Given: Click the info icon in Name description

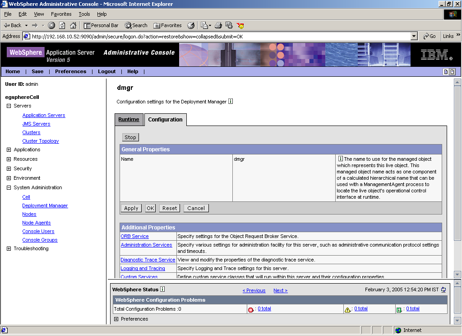Looking at the screenshot, I should pyautogui.click(x=340, y=159).
